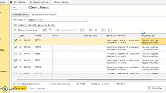The width and height of the screenshot is (166, 93).
Task: Click the yellow Загрузить button
Action: (x=20, y=88)
